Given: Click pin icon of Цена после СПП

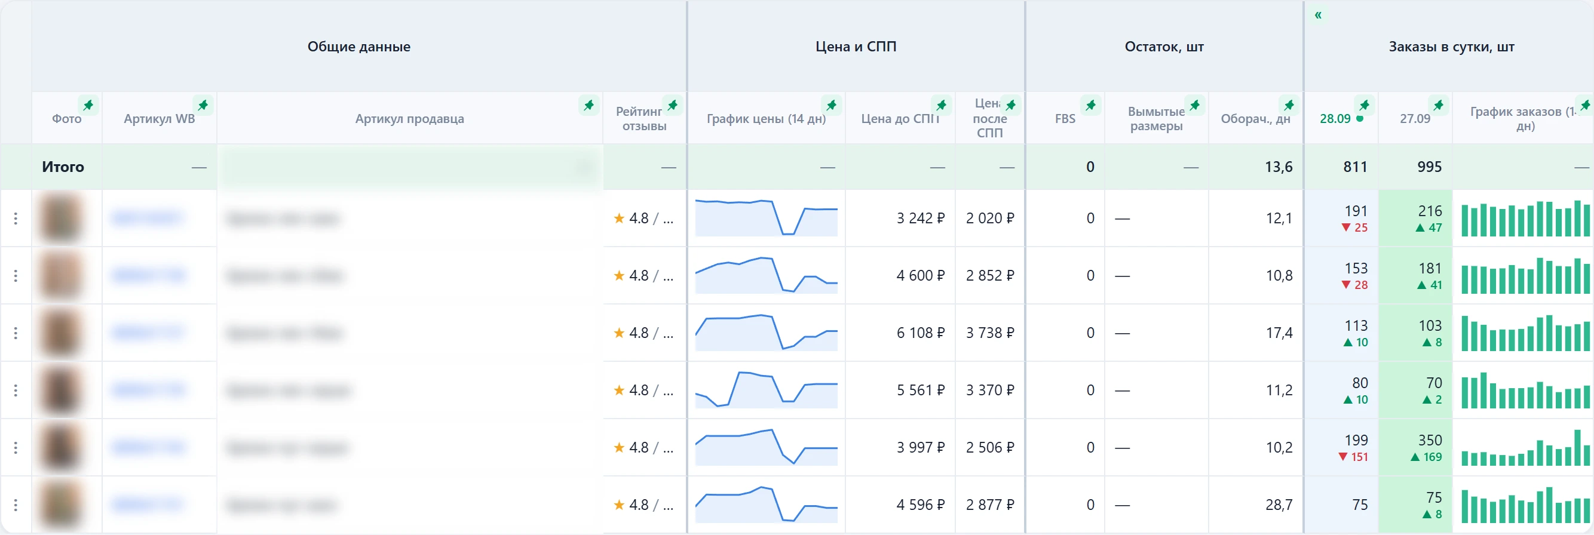Looking at the screenshot, I should pyautogui.click(x=1010, y=105).
